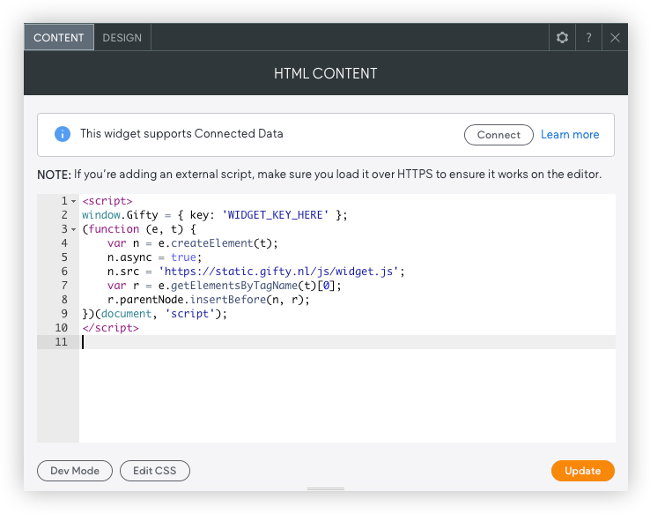Image resolution: width=650 pixels, height=514 pixels.
Task: Open the Learn more link
Action: 570,134
